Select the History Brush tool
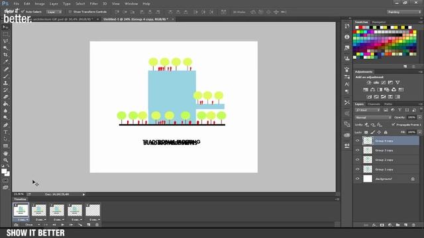The width and height of the screenshot is (424, 238). 5,90
